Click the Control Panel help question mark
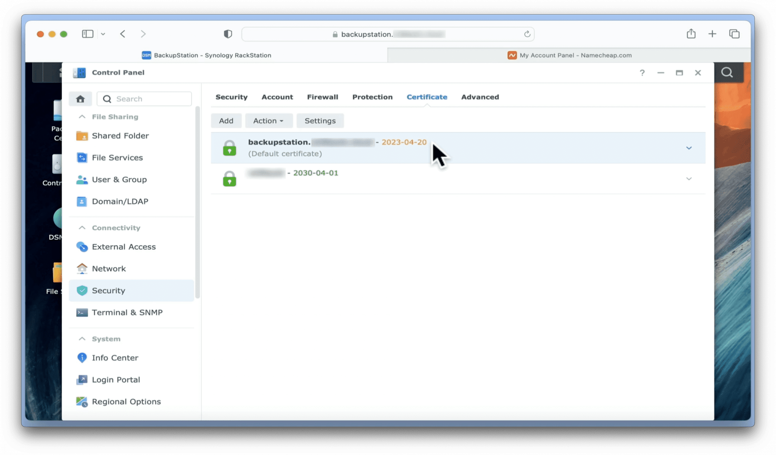 pyautogui.click(x=642, y=73)
